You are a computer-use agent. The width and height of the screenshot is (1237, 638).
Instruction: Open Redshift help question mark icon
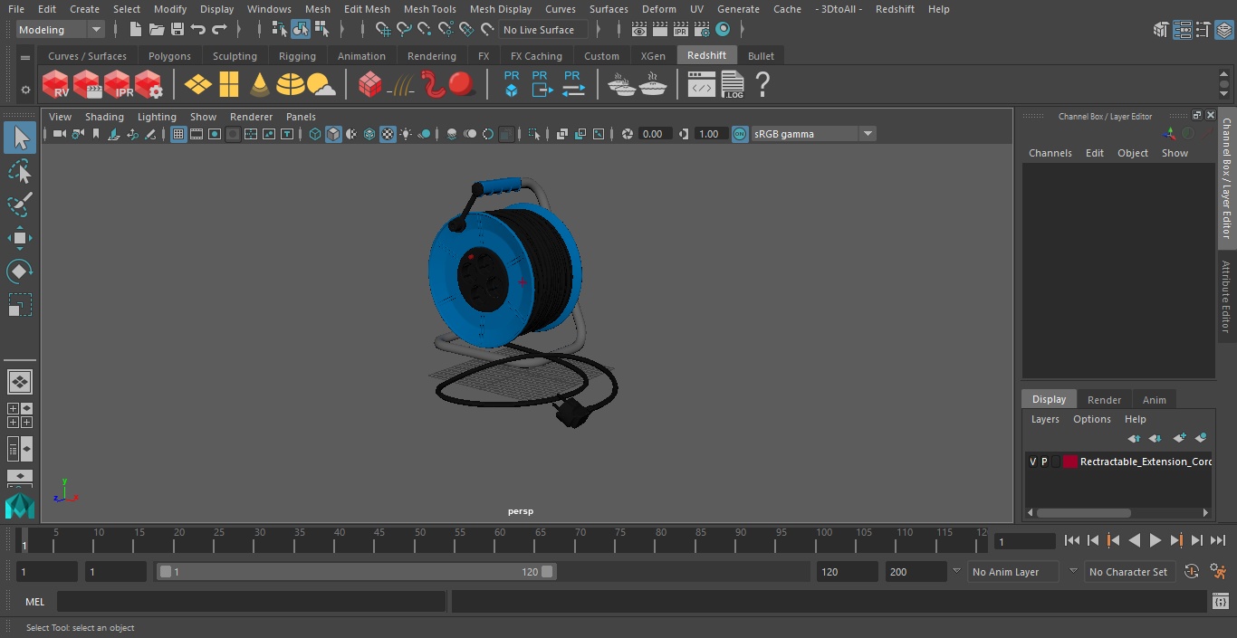(x=762, y=85)
